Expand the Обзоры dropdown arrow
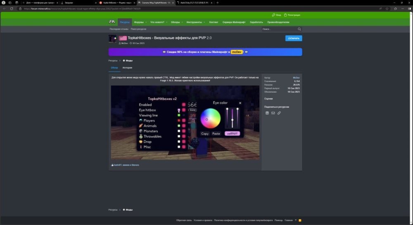The image size is (413, 225). tap(182, 22)
